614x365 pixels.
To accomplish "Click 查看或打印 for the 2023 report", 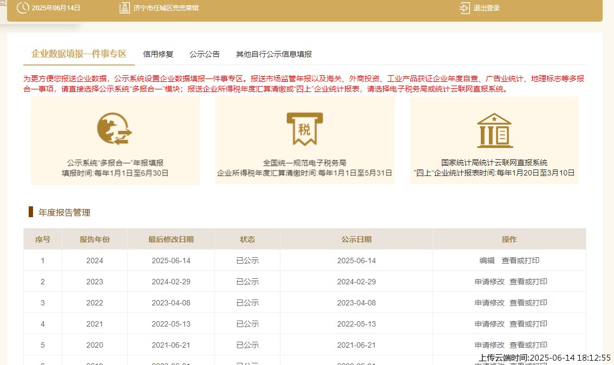I will [x=528, y=282].
